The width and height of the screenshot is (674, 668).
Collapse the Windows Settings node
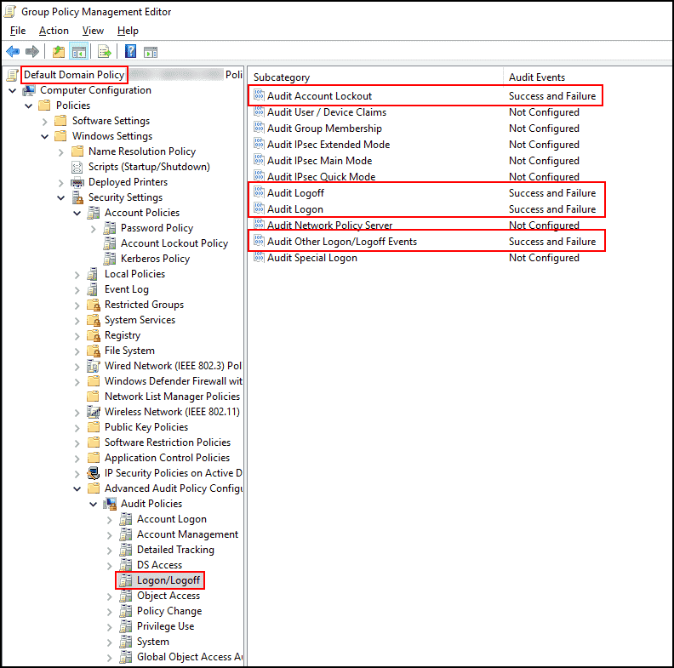pos(45,137)
